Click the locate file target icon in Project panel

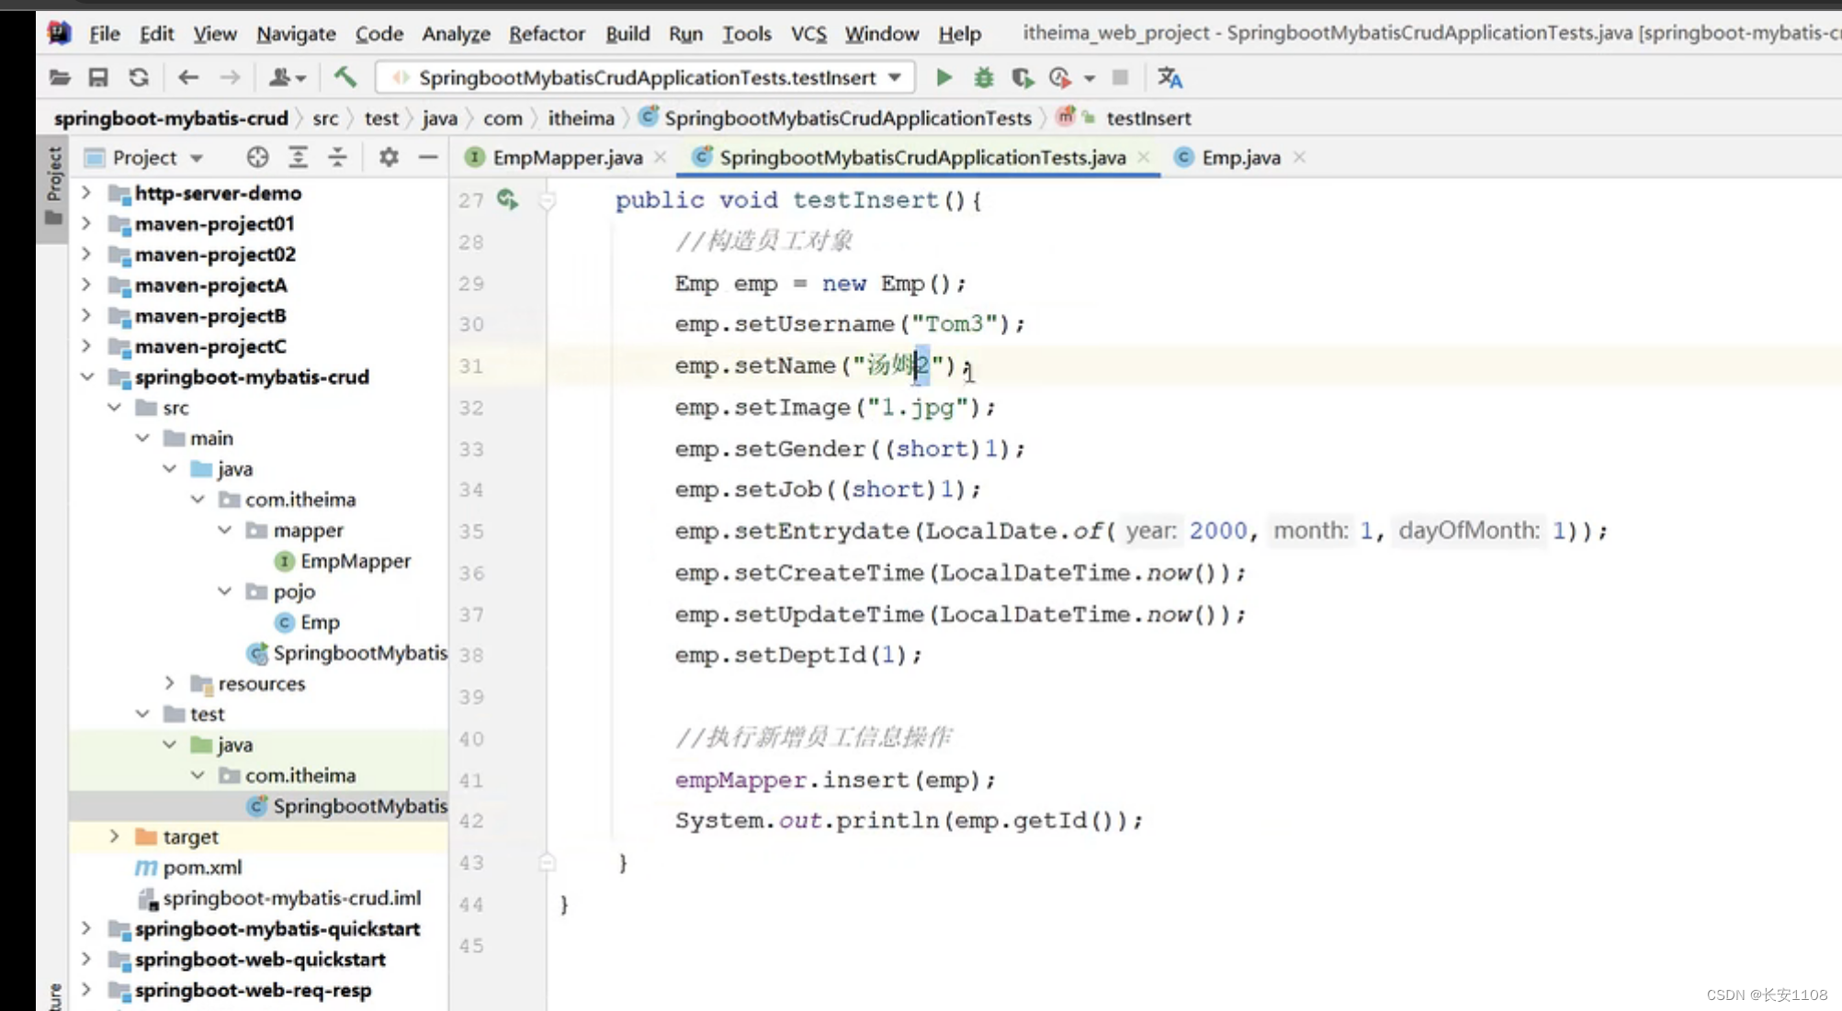pos(258,157)
